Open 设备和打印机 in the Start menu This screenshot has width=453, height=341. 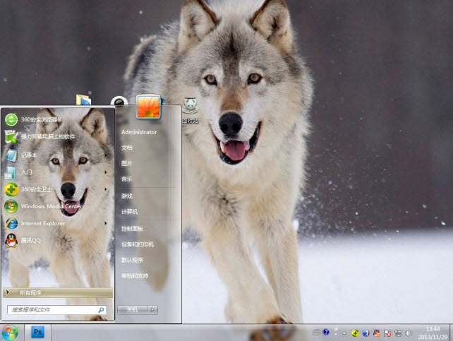(x=137, y=244)
